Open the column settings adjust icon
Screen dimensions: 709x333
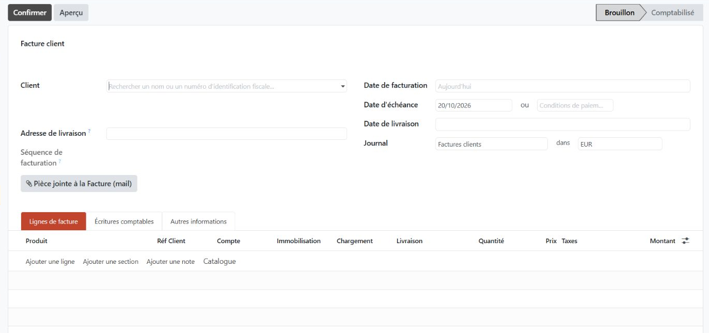pyautogui.click(x=685, y=241)
